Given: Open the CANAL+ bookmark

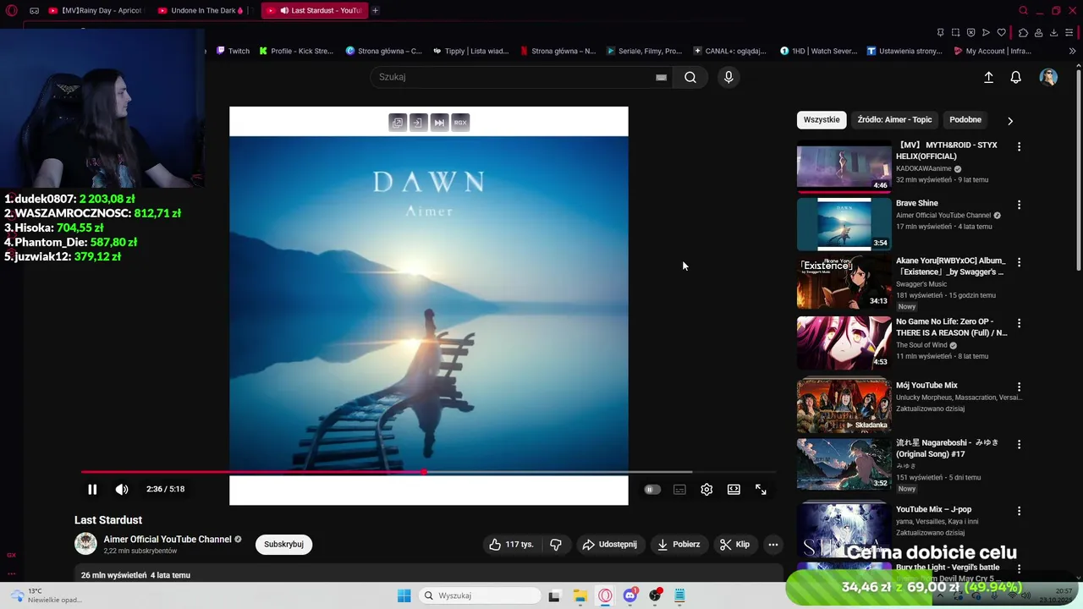Looking at the screenshot, I should [x=729, y=51].
